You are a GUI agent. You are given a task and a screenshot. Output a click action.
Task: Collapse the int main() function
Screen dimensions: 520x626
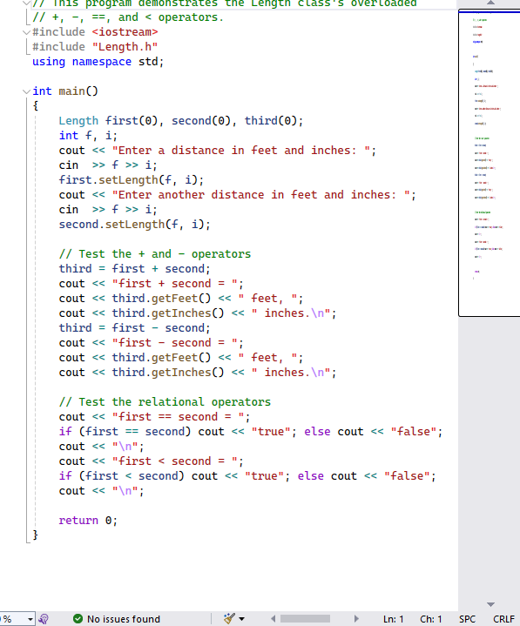pyautogui.click(x=26, y=91)
